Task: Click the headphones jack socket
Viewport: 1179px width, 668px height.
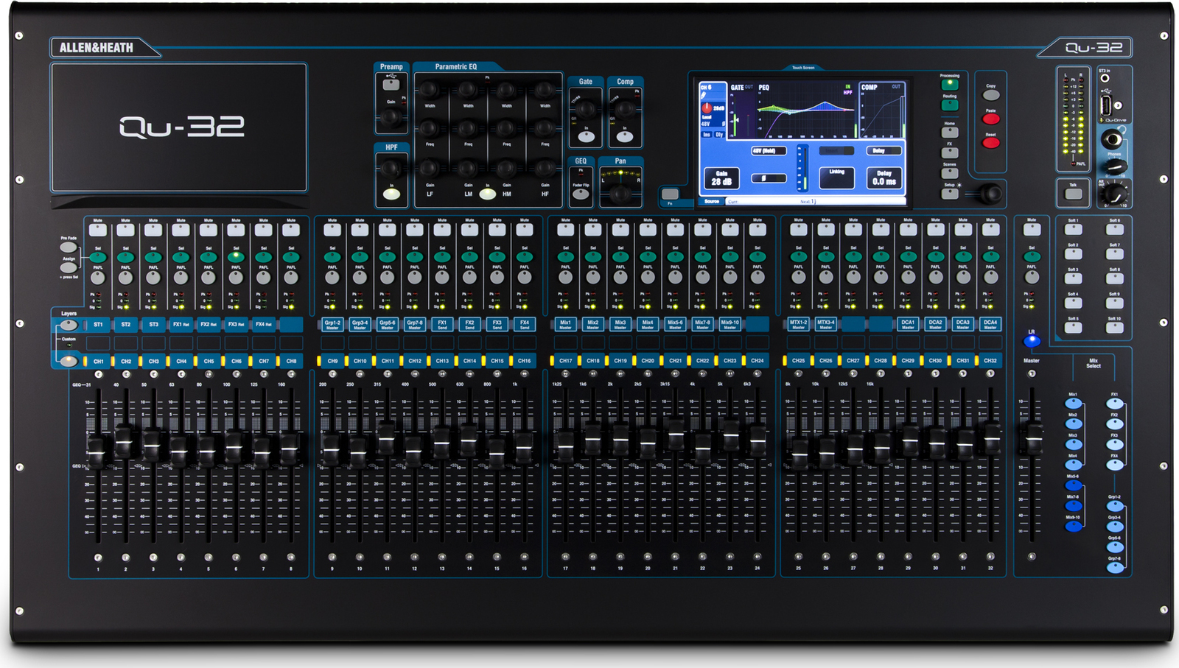Action: tap(1111, 139)
